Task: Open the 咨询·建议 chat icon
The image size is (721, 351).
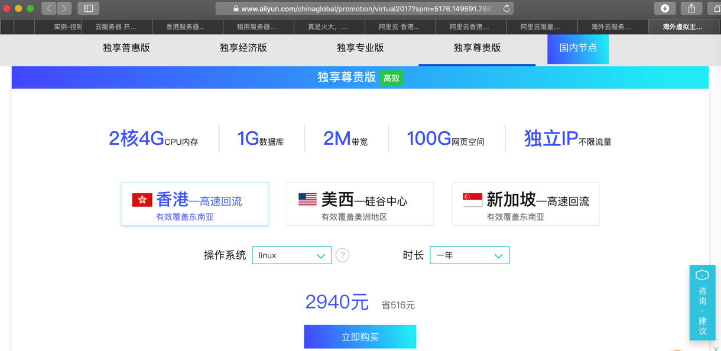Action: pyautogui.click(x=702, y=275)
